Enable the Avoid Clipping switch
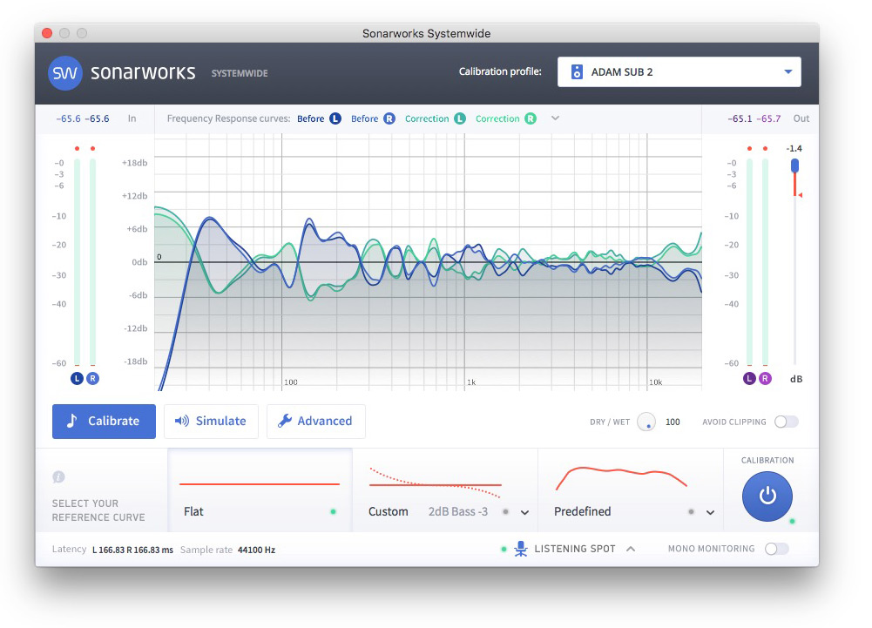The width and height of the screenshot is (872, 628). [x=787, y=422]
